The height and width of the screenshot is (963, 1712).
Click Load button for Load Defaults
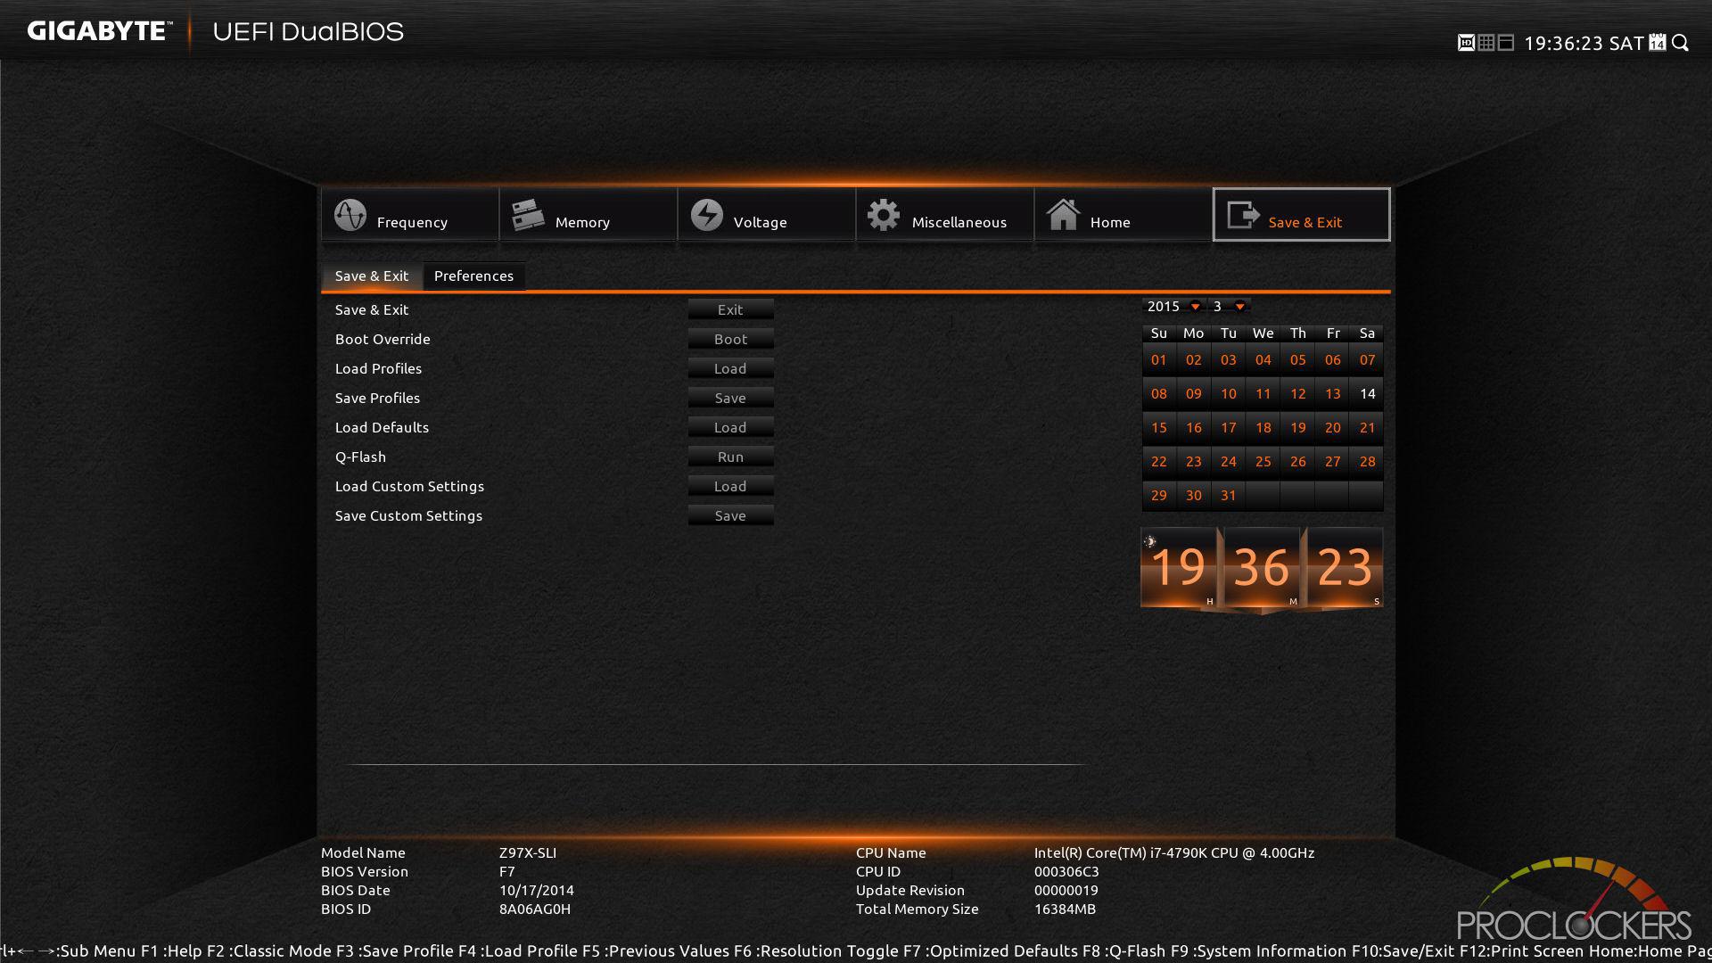(730, 427)
